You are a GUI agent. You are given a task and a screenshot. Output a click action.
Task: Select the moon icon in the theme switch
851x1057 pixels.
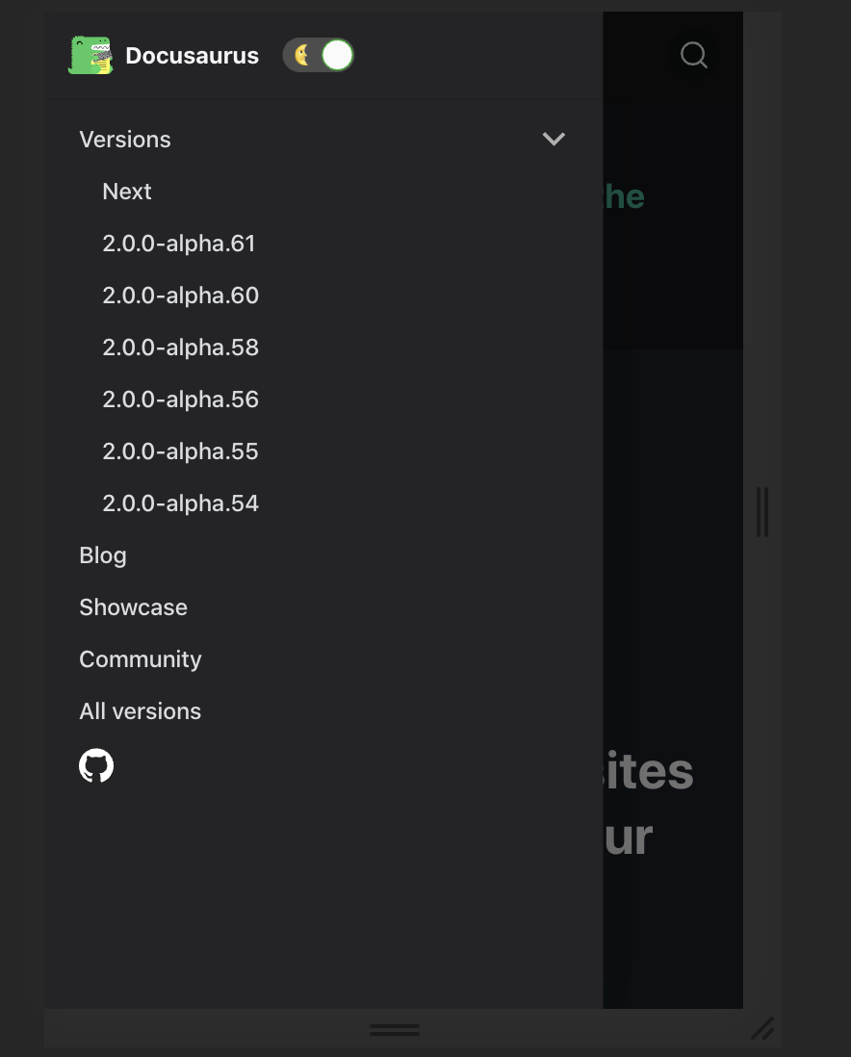[303, 55]
